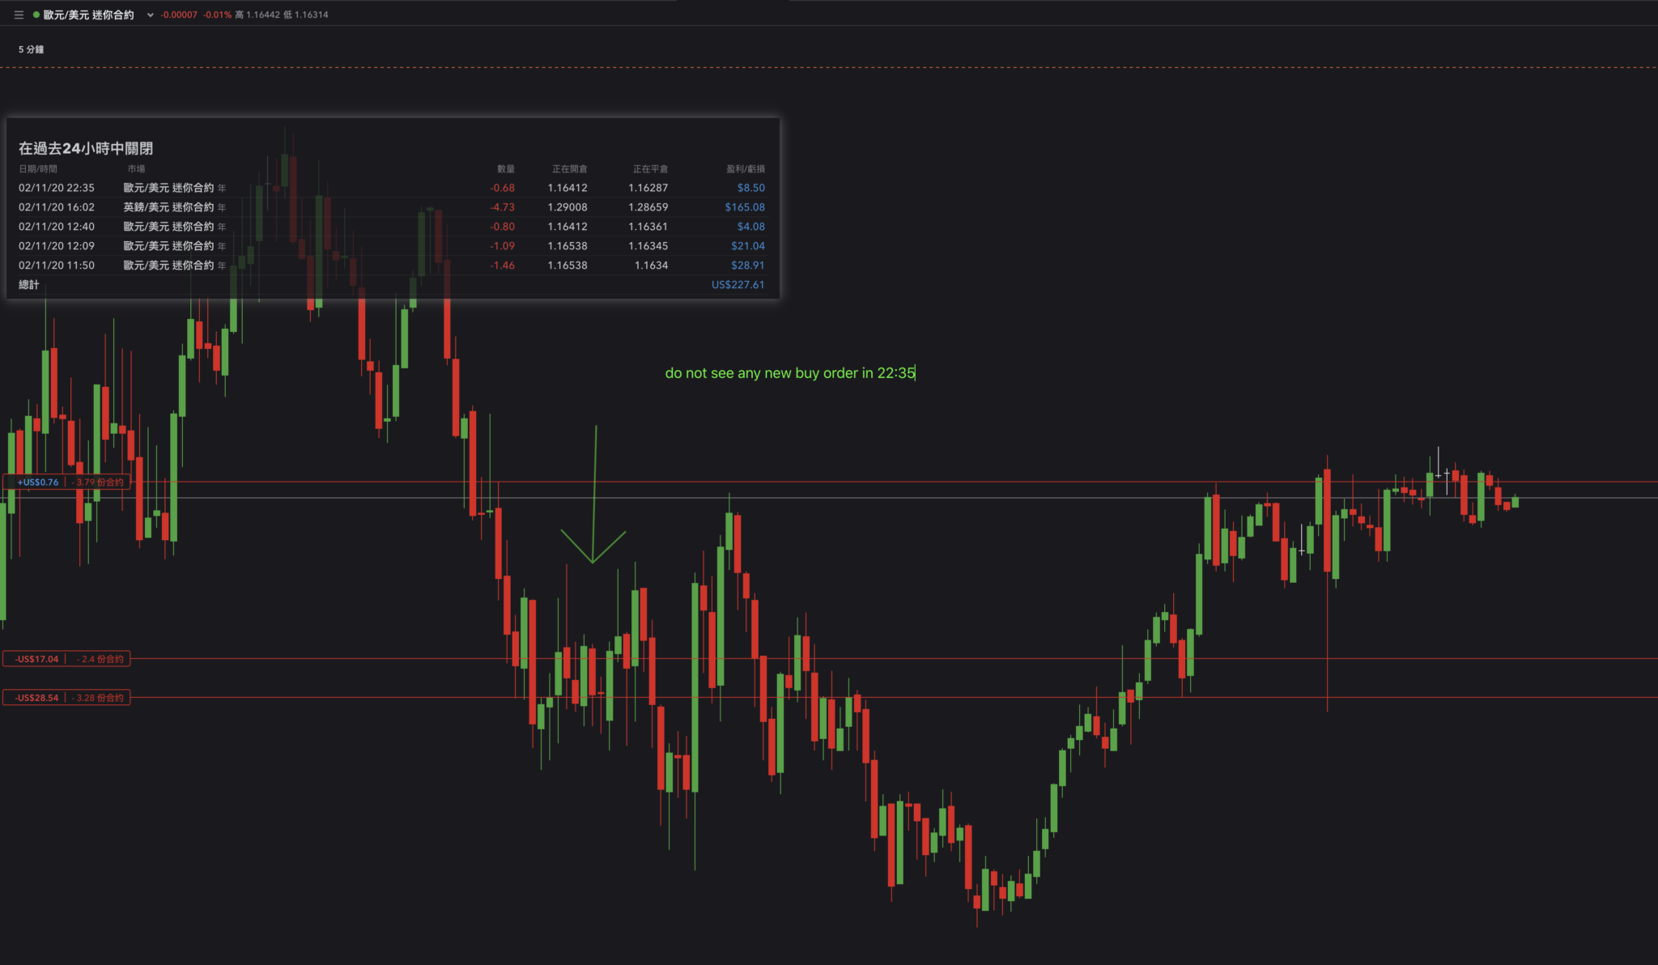
Task: Click the - 3.79 份合約 size label
Action: tap(99, 482)
